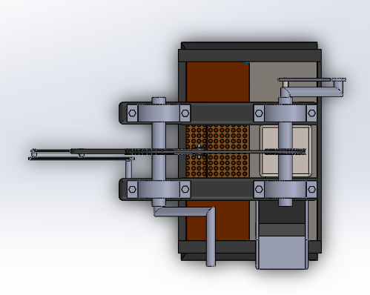Select the rightmost hex bolt on the lower bar
Image resolution: width=370 pixels, height=295 pixels.
[x=311, y=189]
